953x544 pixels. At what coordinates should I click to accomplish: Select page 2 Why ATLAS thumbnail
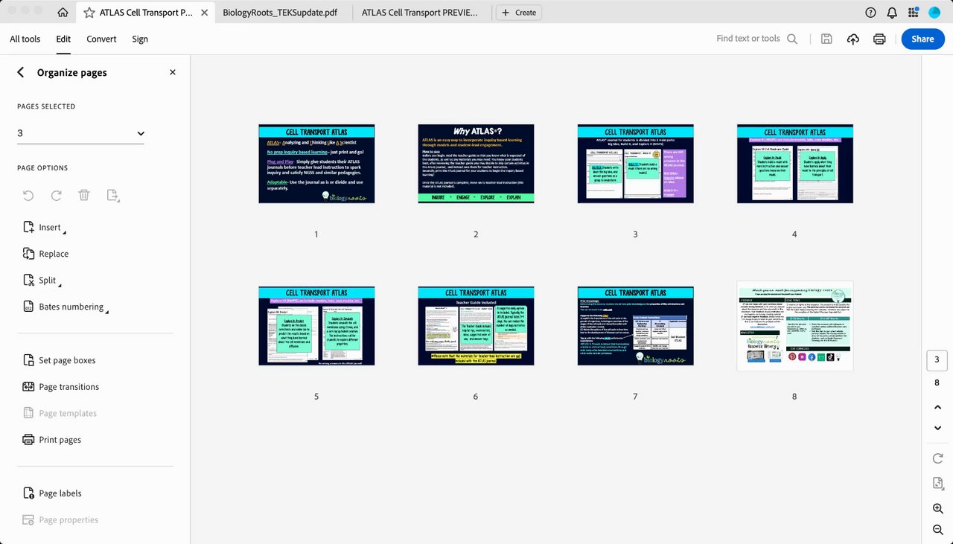click(x=476, y=164)
